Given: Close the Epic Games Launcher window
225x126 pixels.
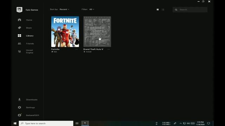Looking at the screenshot, I should click(x=209, y=1).
